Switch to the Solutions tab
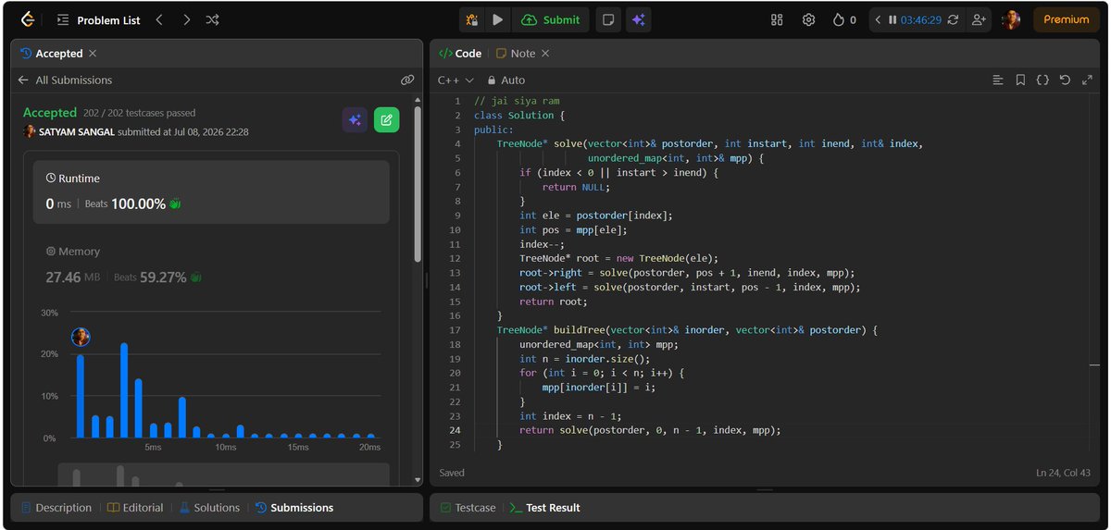This screenshot has height=530, width=1111. coord(209,508)
